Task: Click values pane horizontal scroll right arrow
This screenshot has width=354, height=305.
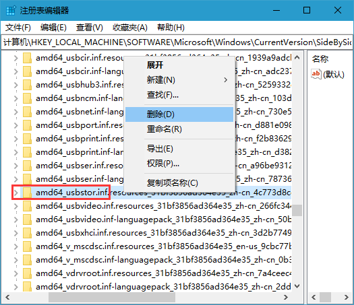Action: coord(347,297)
